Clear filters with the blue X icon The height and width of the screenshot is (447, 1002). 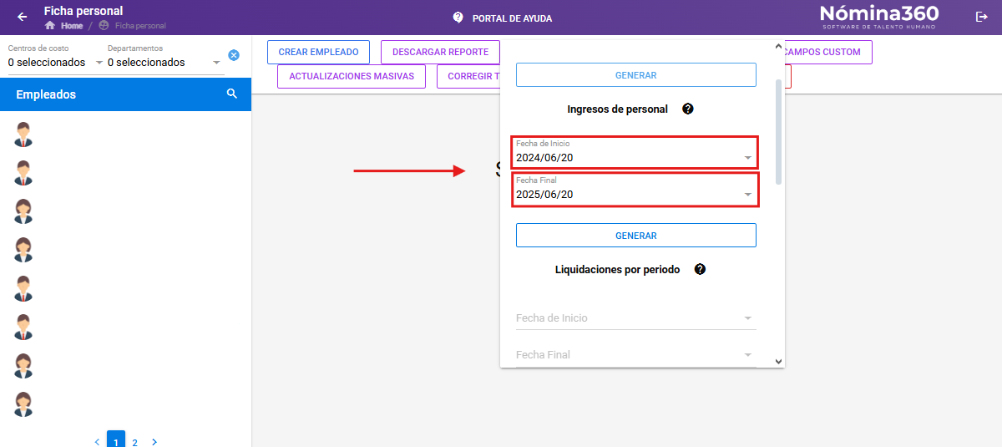(x=234, y=55)
